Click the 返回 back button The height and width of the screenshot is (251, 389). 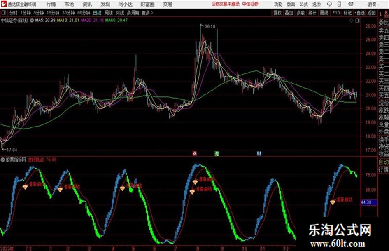371,13
